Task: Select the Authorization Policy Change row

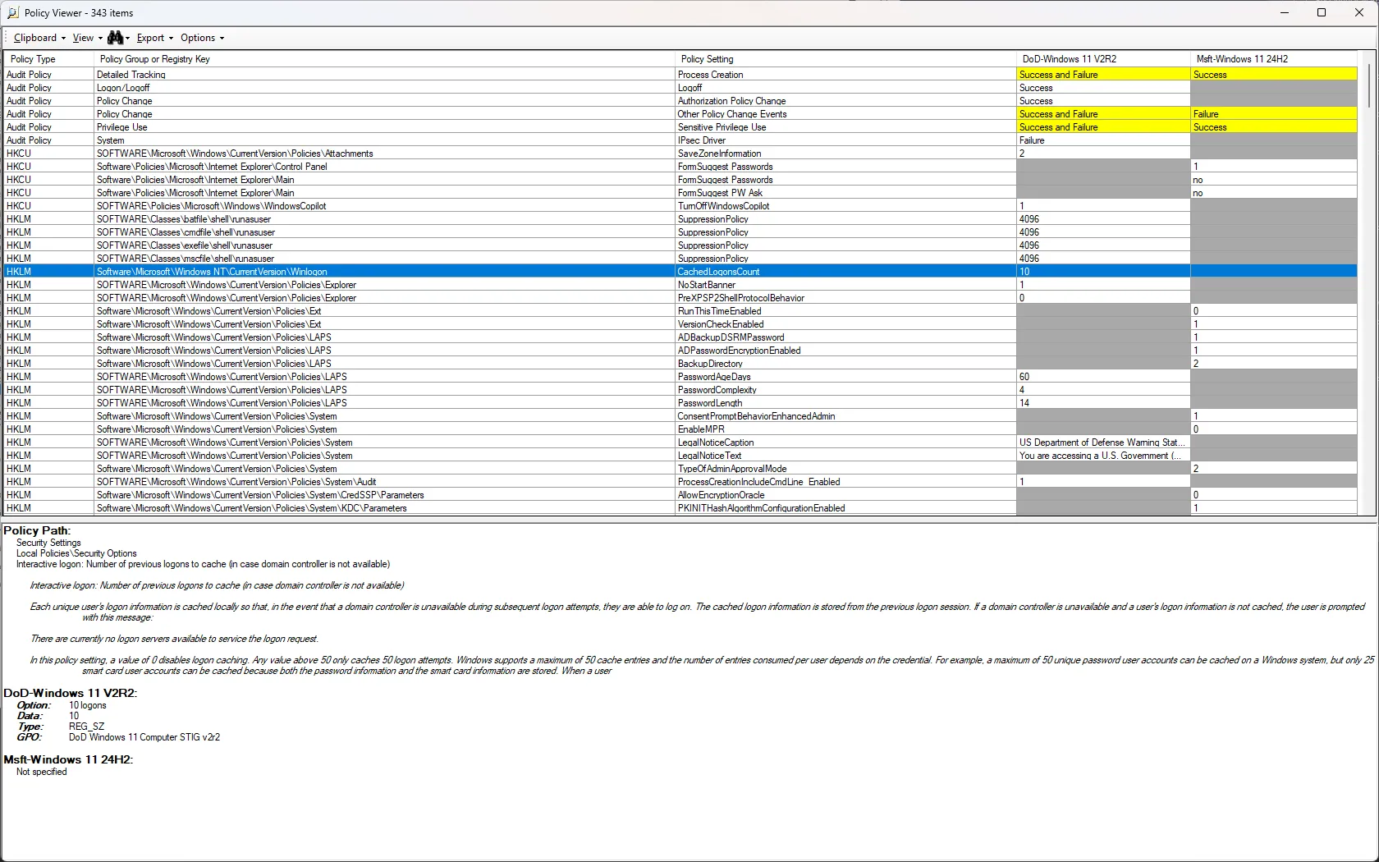Action: pyautogui.click(x=680, y=101)
